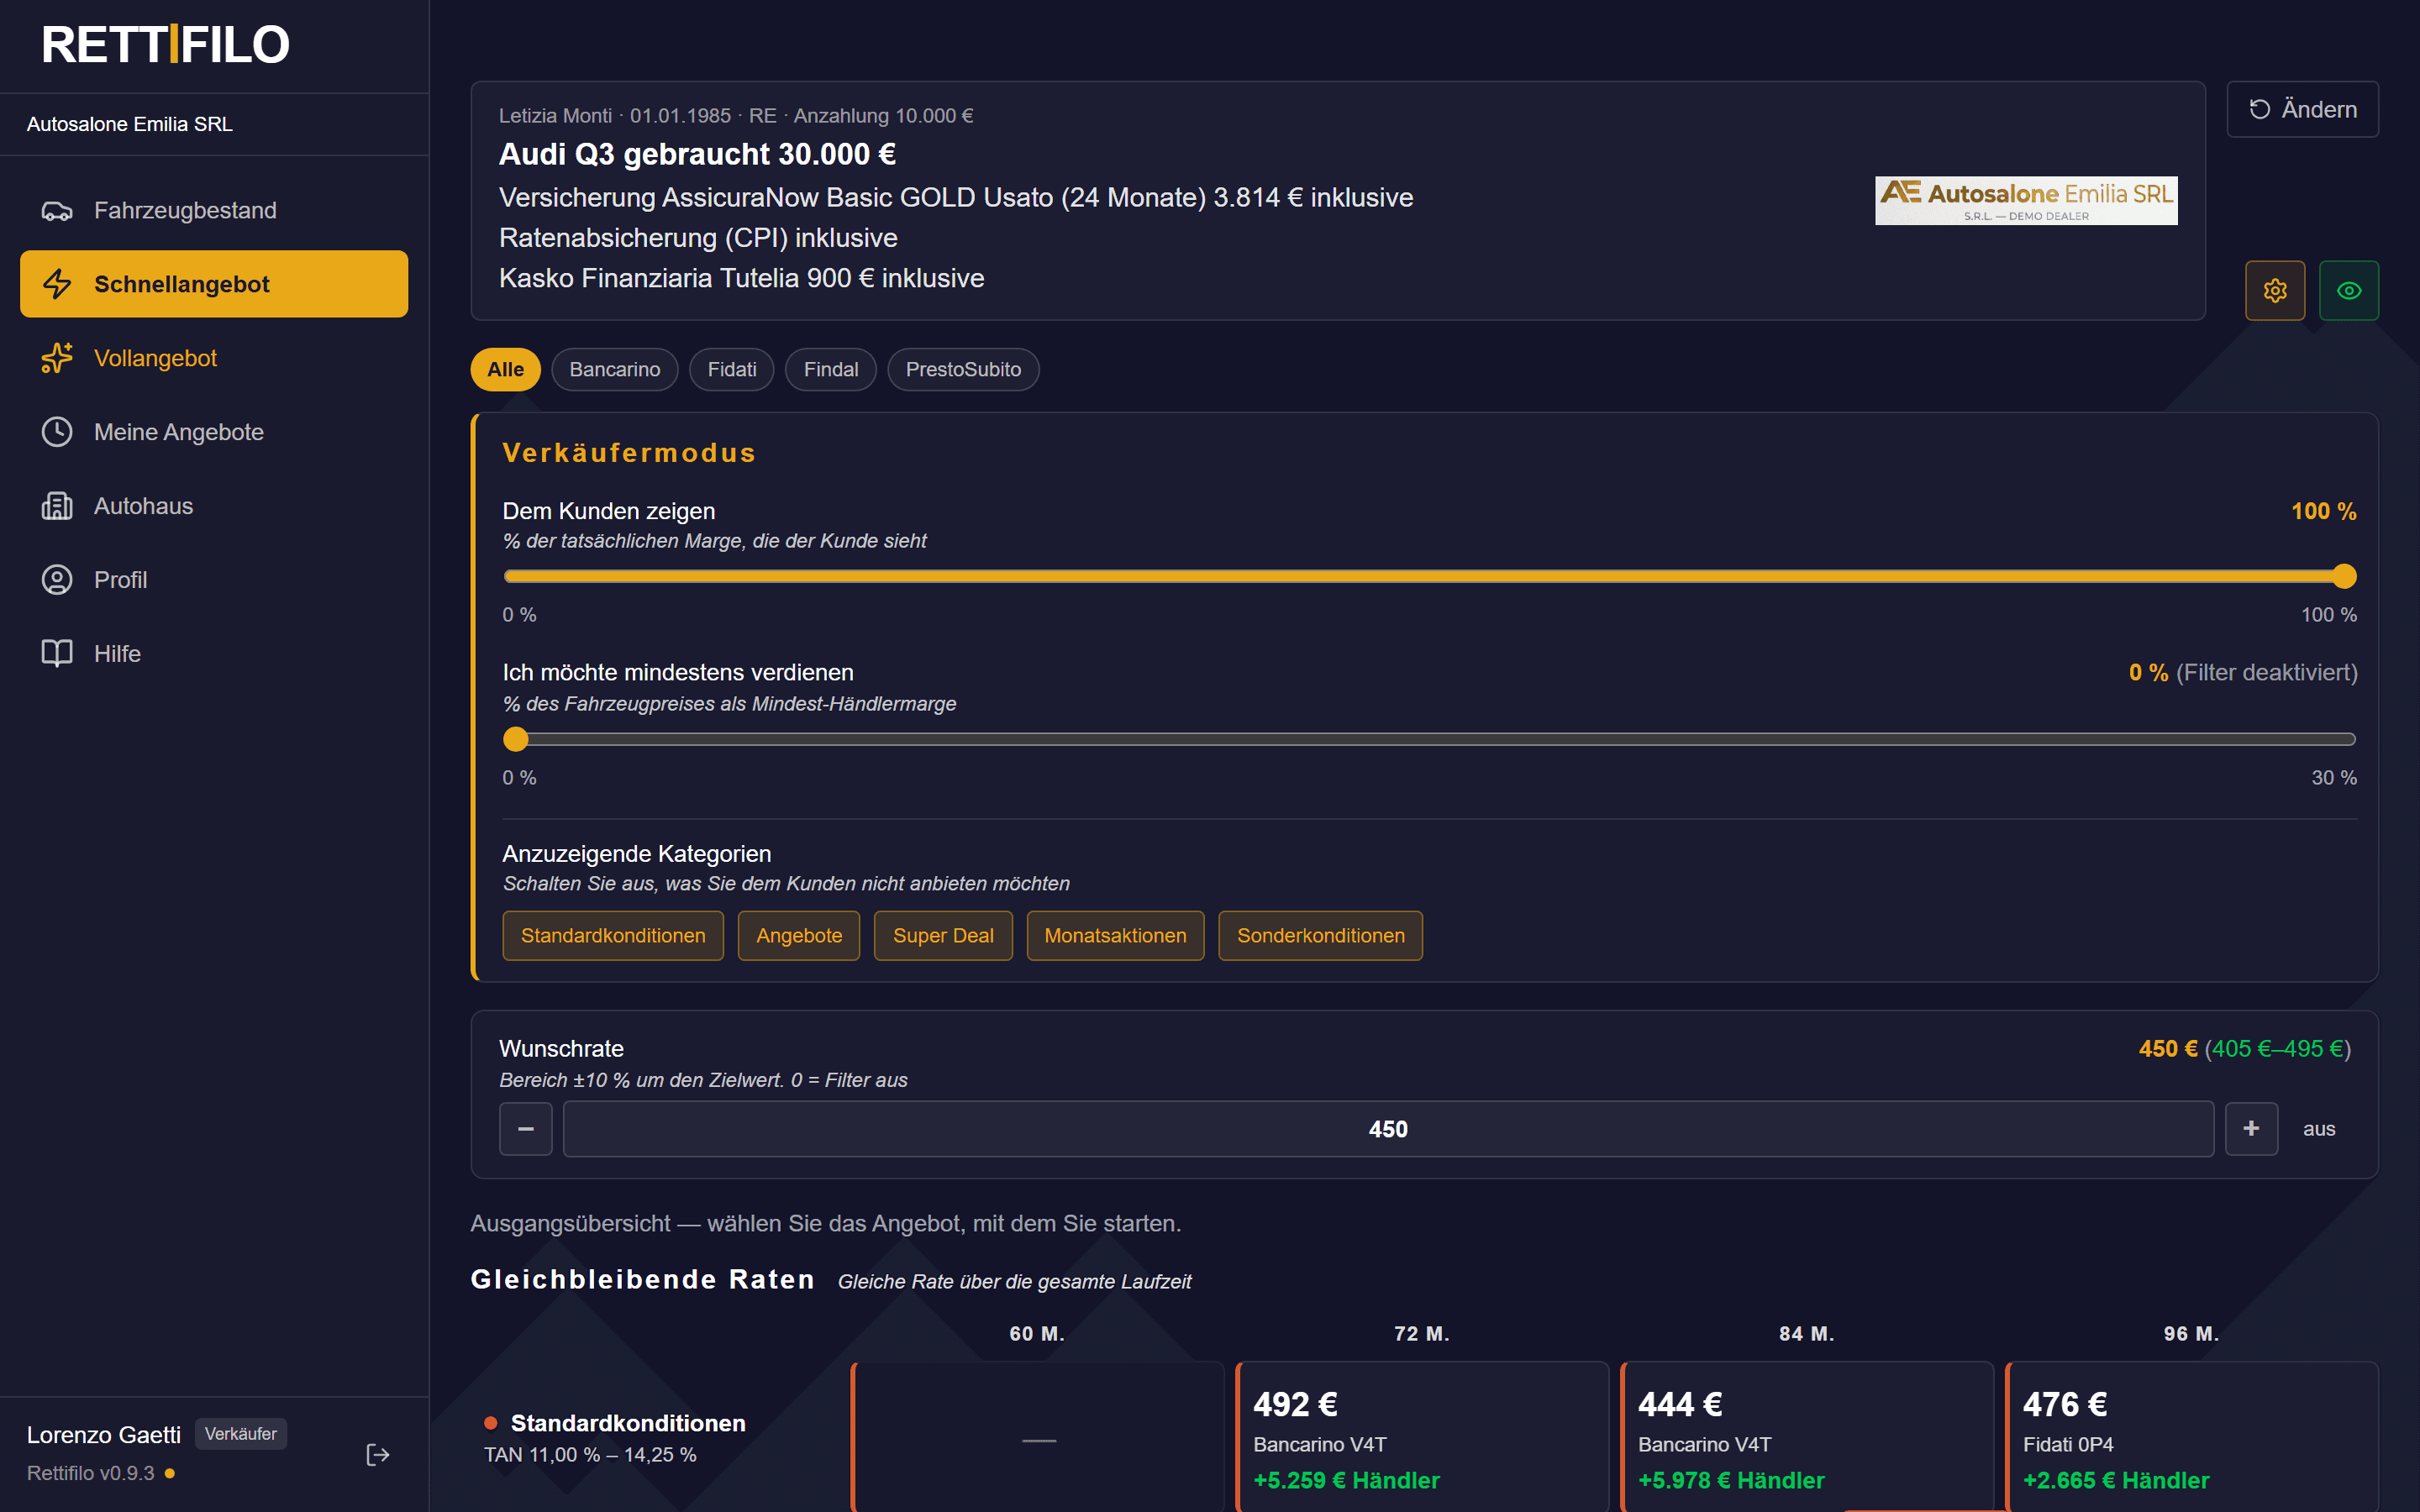Viewport: 2420px width, 1512px height.
Task: Click the Profil user icon
Action: pos(57,580)
